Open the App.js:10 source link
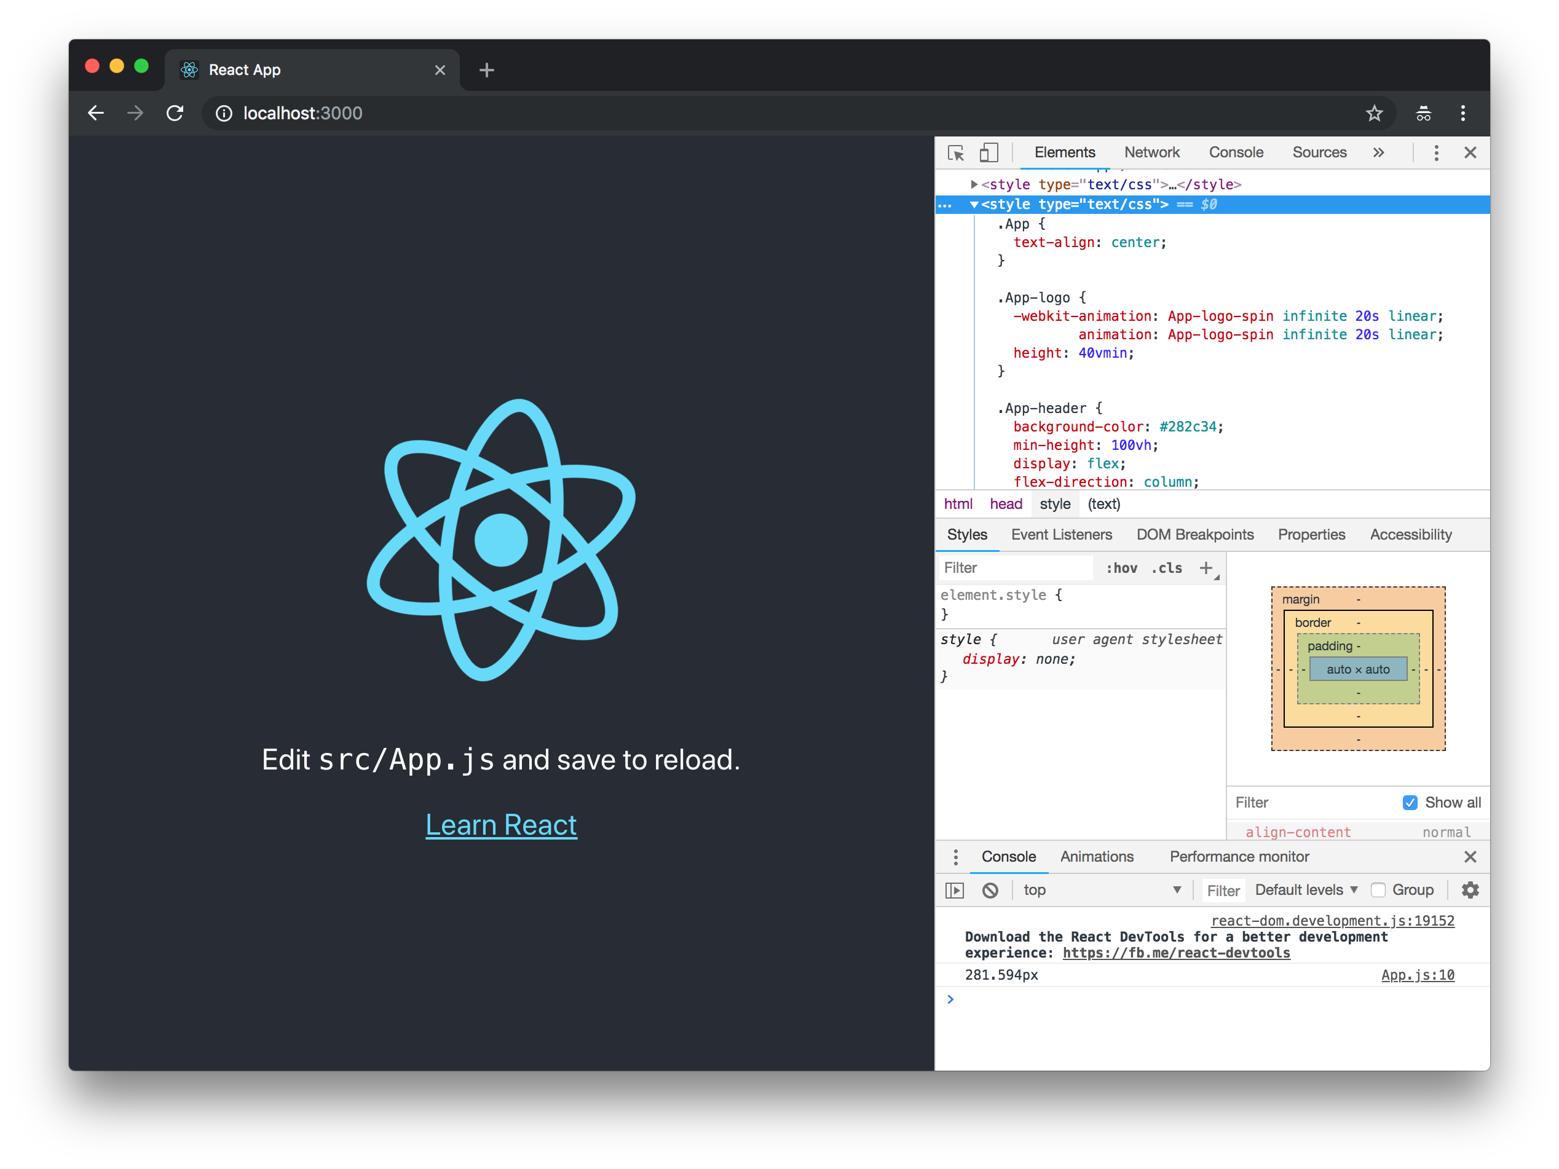 click(1418, 975)
